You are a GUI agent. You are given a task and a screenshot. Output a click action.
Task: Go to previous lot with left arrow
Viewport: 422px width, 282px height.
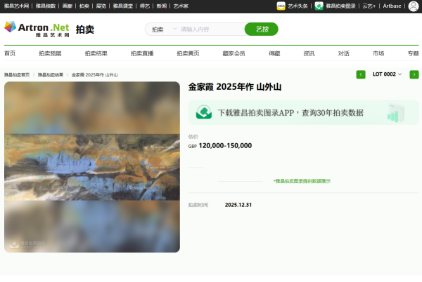click(x=361, y=74)
